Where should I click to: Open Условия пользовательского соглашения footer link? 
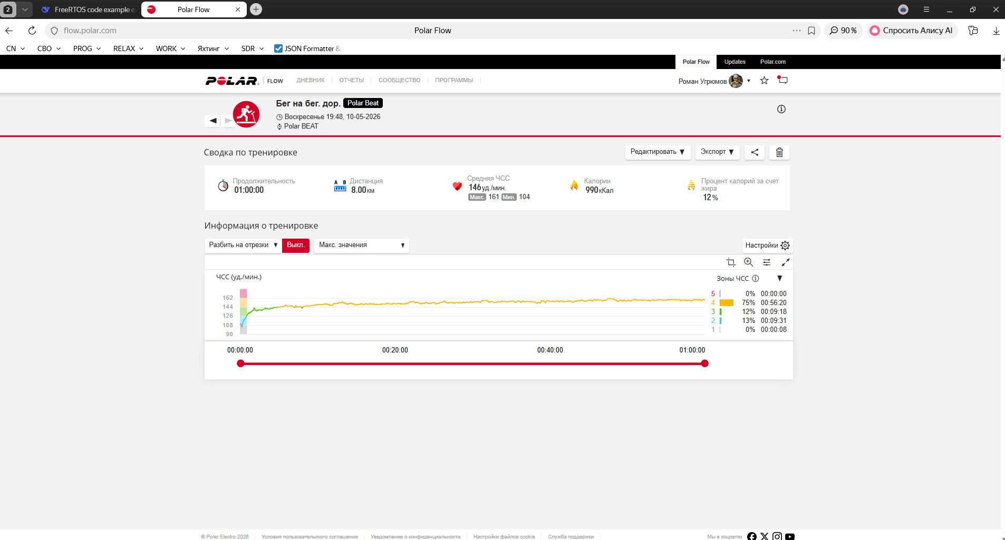pyautogui.click(x=310, y=537)
